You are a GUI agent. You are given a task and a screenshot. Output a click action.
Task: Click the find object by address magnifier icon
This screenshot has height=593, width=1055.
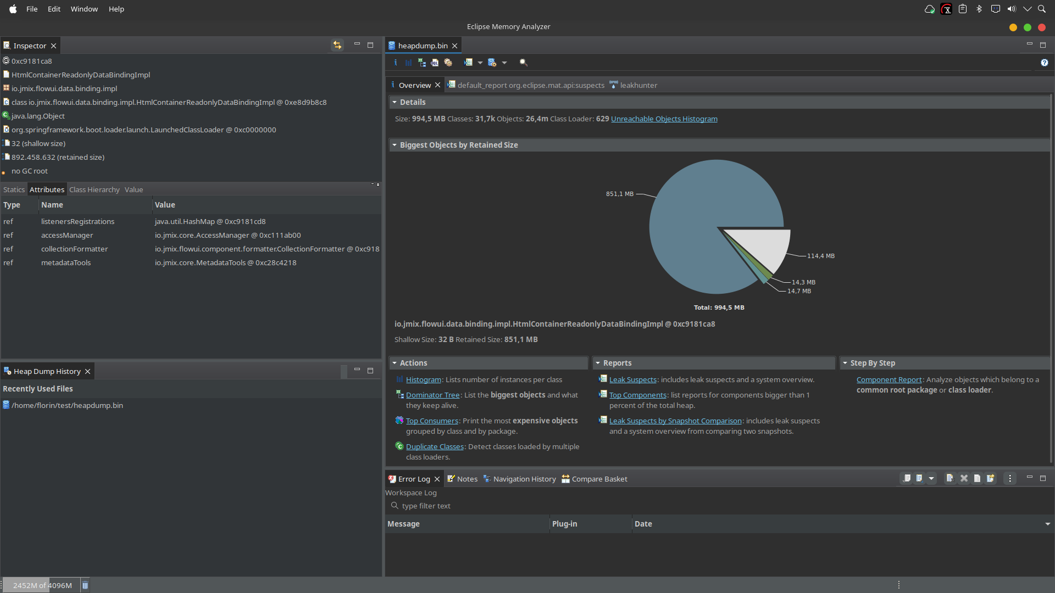click(x=523, y=63)
